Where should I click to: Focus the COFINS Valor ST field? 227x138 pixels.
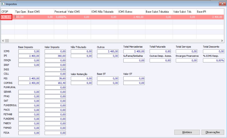(x=134, y=83)
